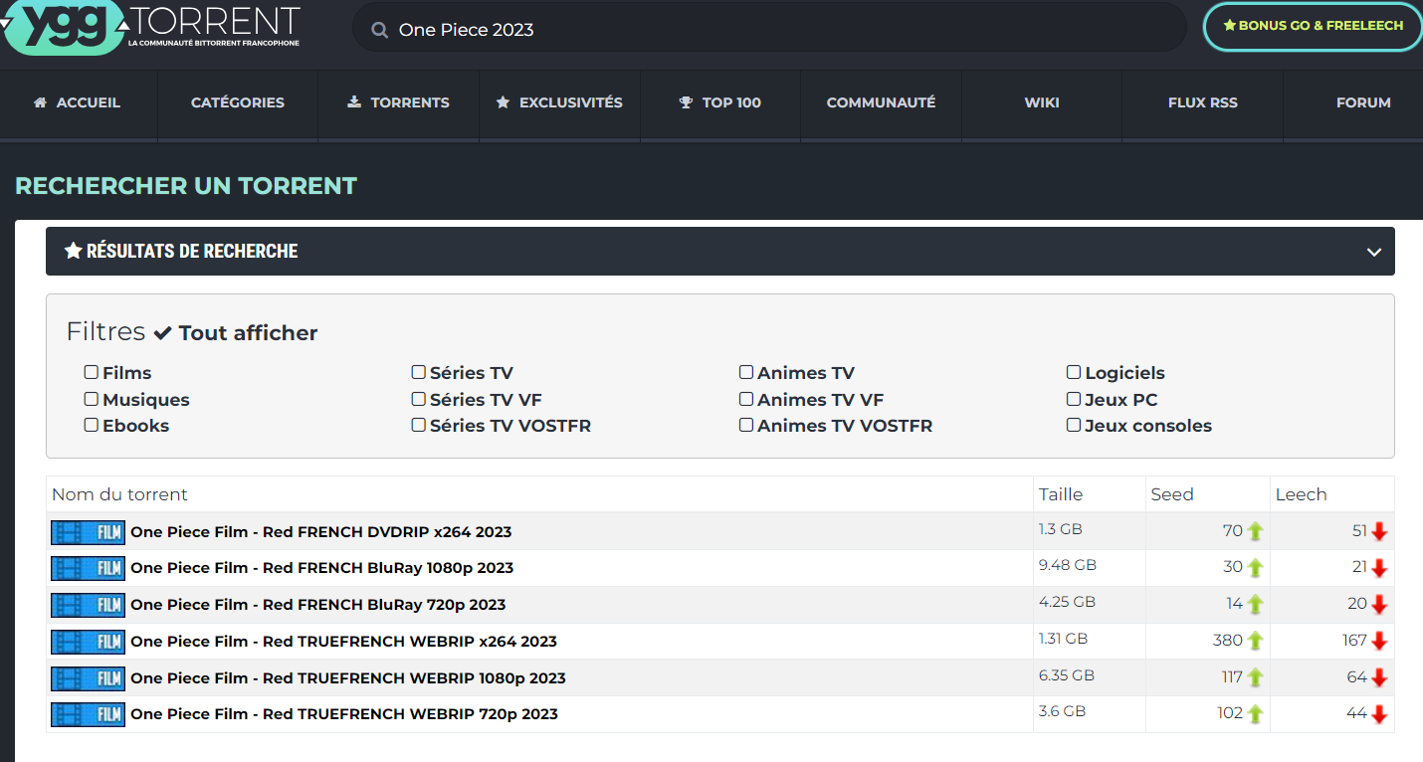Click the search magnifier icon

[379, 30]
